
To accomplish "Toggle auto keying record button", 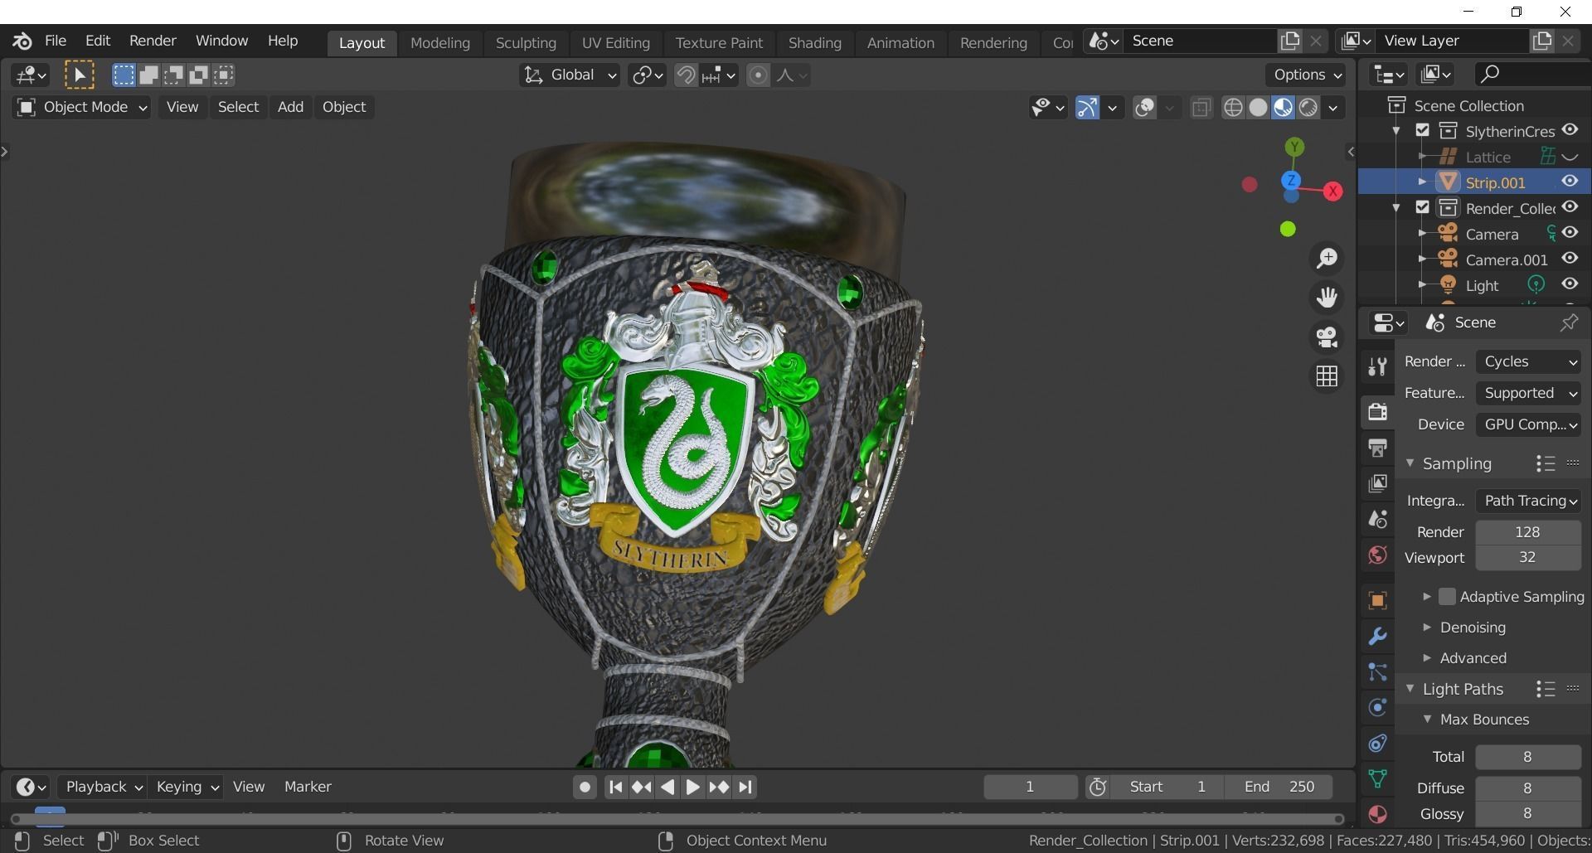I will point(585,788).
